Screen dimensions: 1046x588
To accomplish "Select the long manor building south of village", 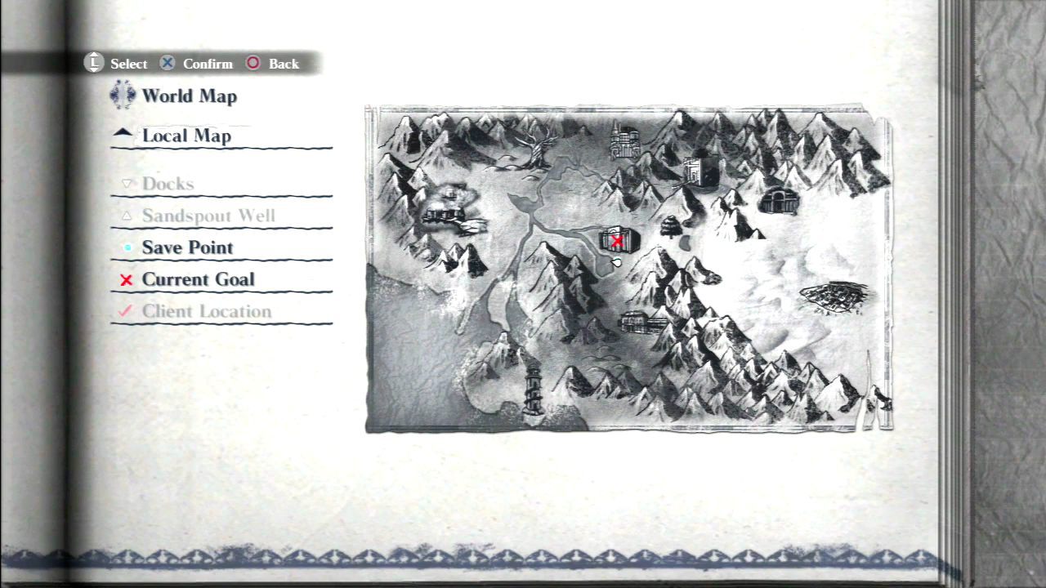I will coord(644,321).
